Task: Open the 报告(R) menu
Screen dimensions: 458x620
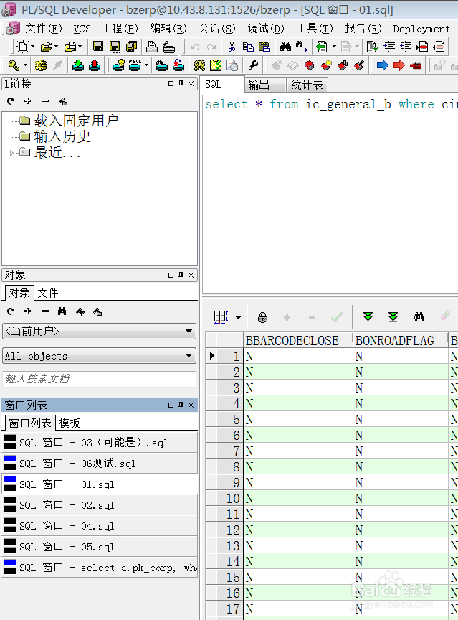Action: point(363,29)
